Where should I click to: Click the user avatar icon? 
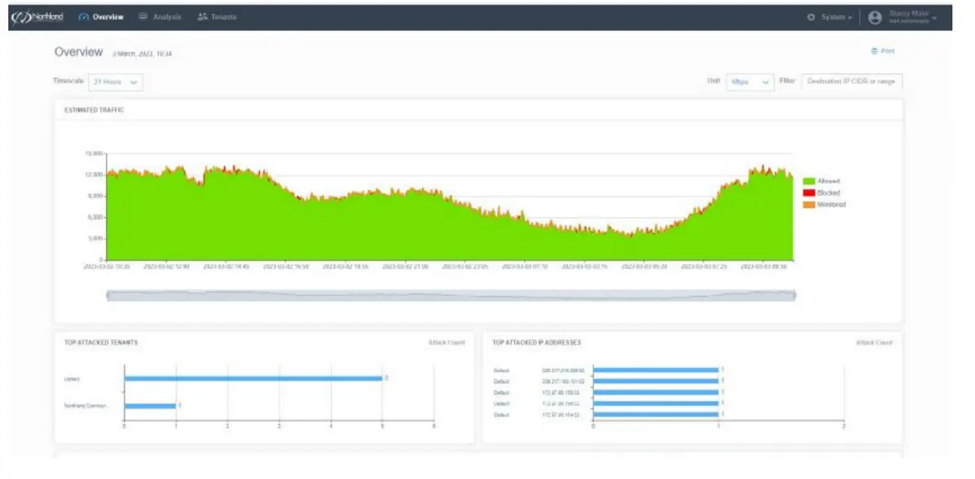[875, 18]
